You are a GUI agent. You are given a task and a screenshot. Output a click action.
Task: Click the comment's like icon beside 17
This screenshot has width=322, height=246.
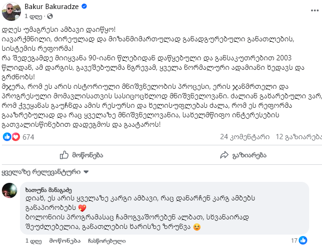(x=303, y=240)
